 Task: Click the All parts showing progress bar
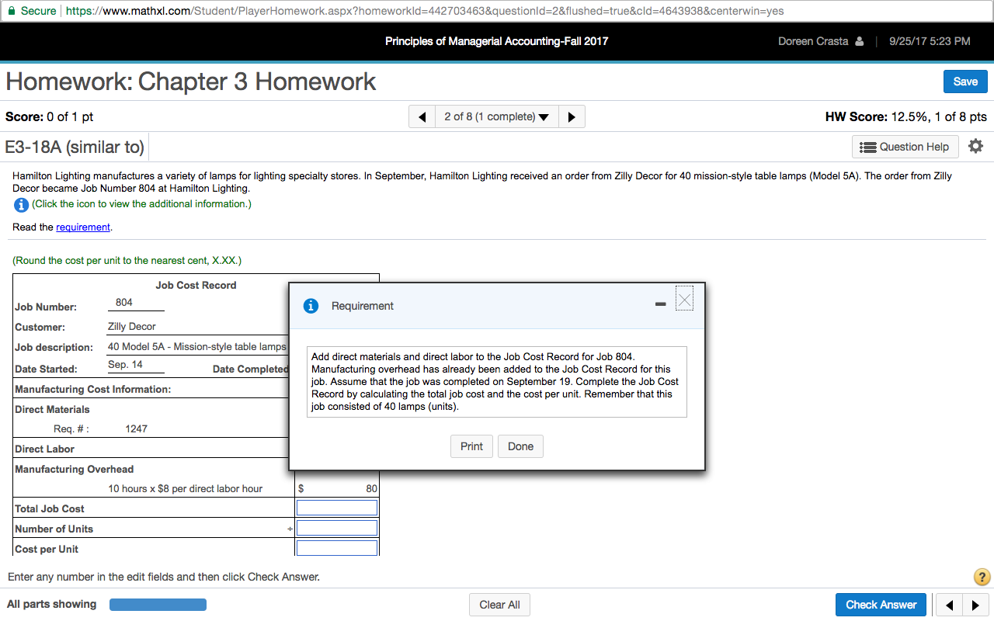click(x=158, y=604)
